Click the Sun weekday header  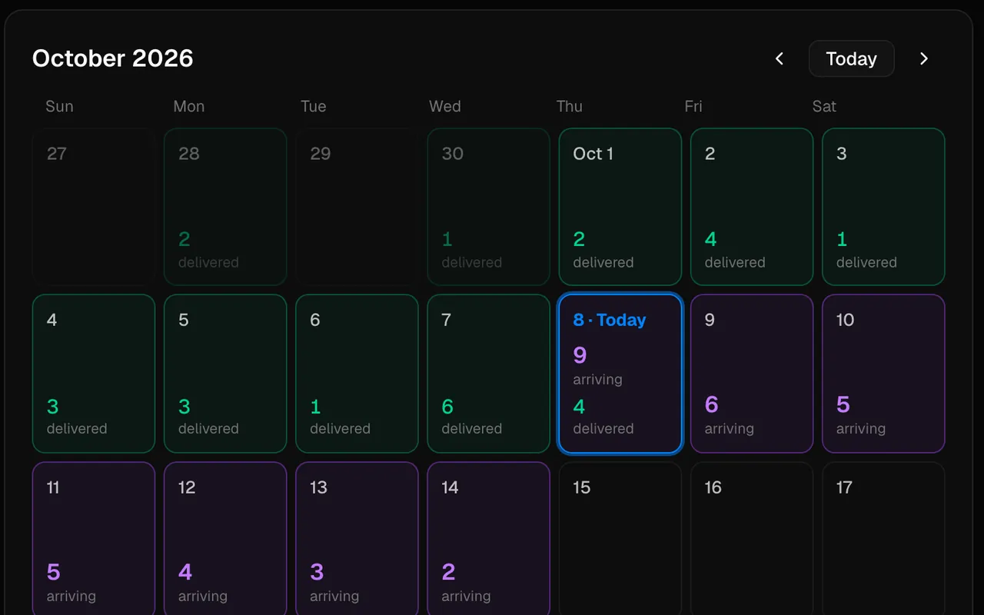click(x=59, y=106)
